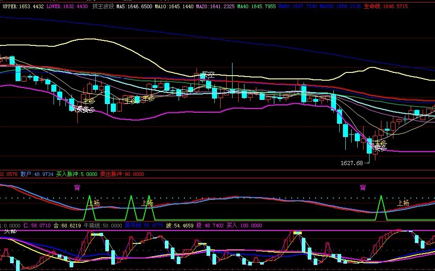
Task: Click the LOWER:1632.4430 band value
Action: pyautogui.click(x=67, y=6)
